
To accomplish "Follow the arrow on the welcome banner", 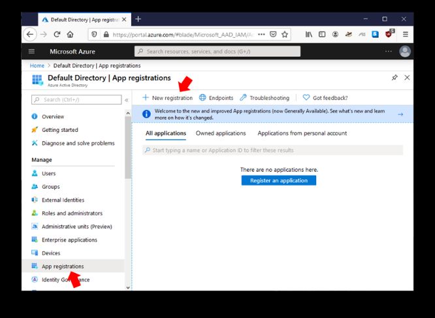I will pos(400,114).
